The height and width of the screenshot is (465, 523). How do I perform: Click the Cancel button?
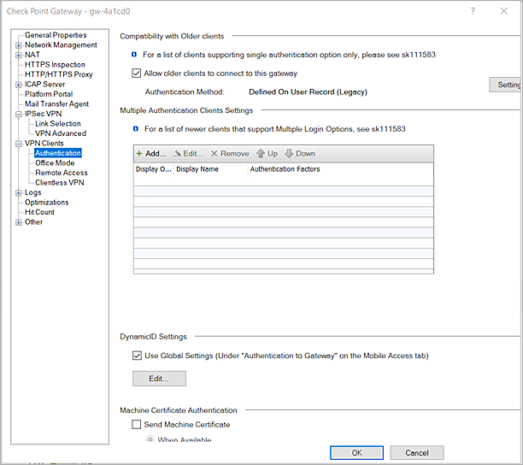(x=416, y=453)
